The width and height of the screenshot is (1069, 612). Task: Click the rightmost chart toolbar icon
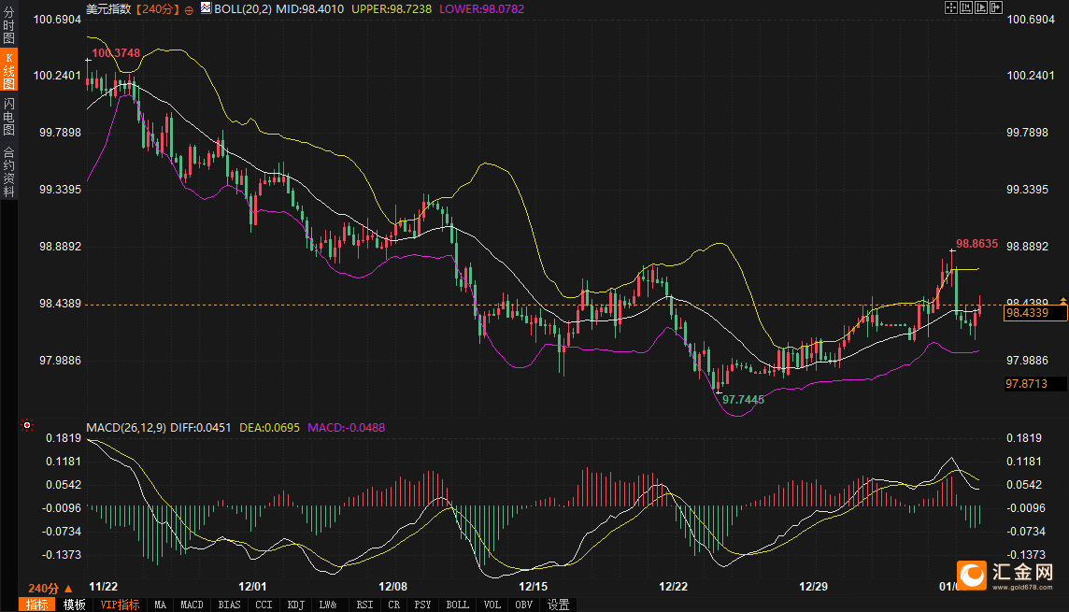tap(996, 8)
